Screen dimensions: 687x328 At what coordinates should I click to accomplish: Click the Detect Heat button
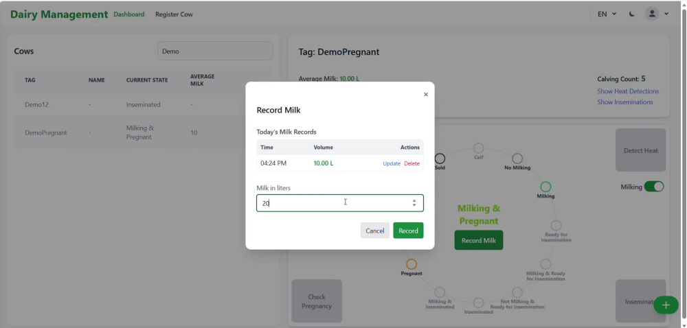click(x=640, y=150)
